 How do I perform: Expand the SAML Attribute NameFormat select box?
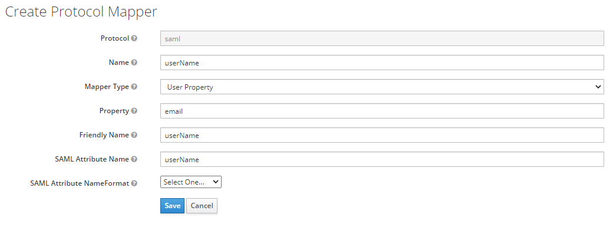[x=191, y=182]
